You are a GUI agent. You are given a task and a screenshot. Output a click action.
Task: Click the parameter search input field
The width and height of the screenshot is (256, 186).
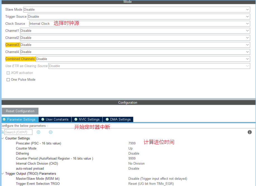(x=18, y=132)
